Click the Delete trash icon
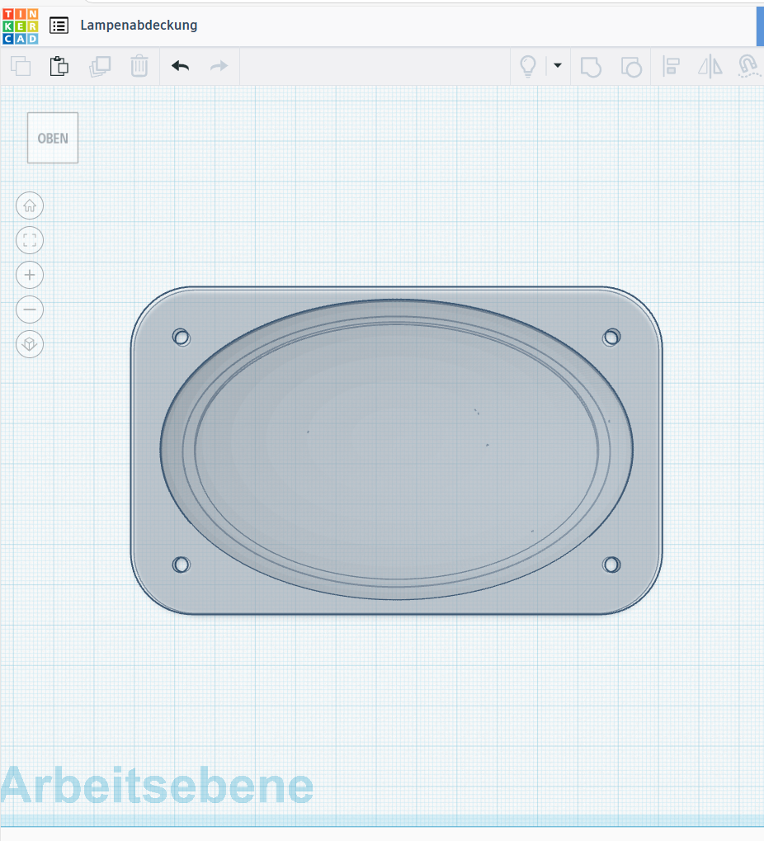The height and width of the screenshot is (841, 764). pos(139,67)
